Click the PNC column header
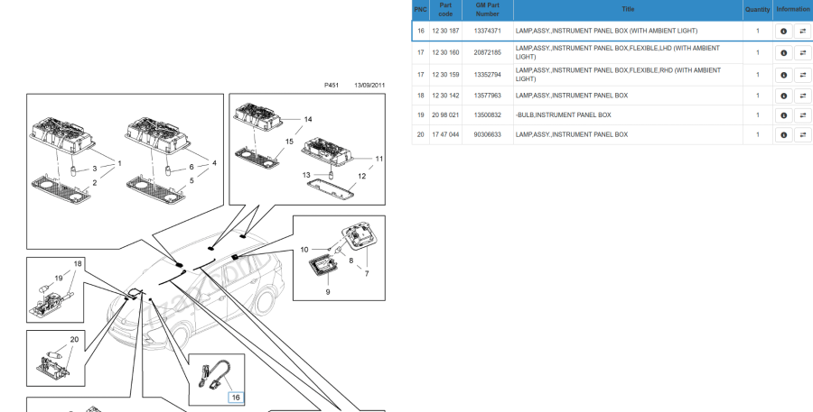 pyautogui.click(x=420, y=10)
